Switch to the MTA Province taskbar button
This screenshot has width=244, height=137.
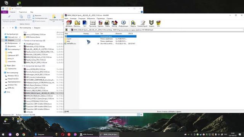pos(88,134)
